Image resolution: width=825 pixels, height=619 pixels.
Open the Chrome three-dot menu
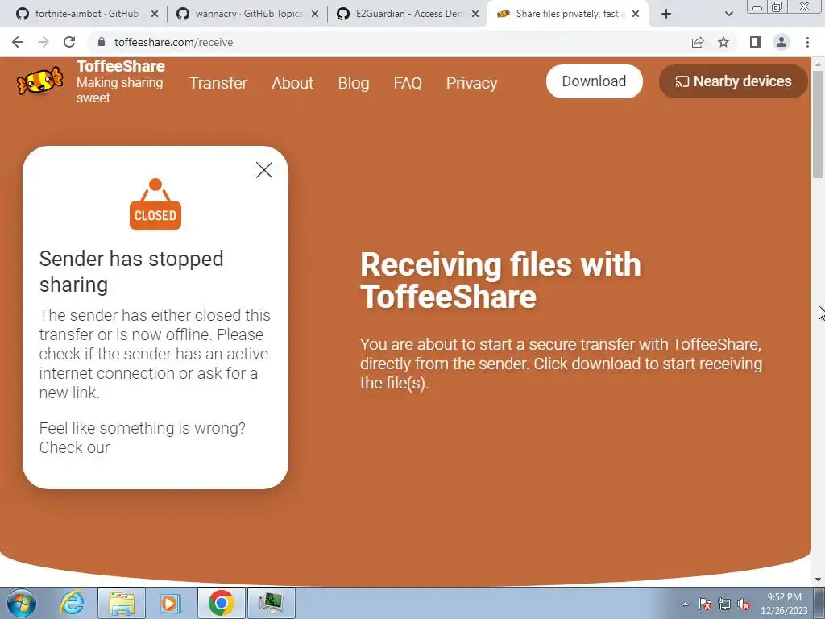807,42
